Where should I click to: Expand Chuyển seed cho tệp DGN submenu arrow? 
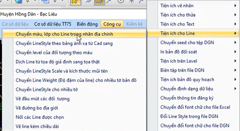tap(235, 42)
